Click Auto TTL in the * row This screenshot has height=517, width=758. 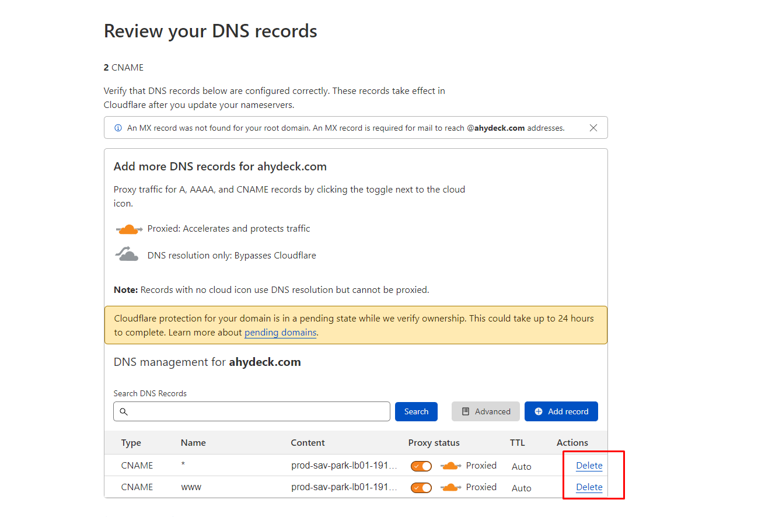(522, 466)
